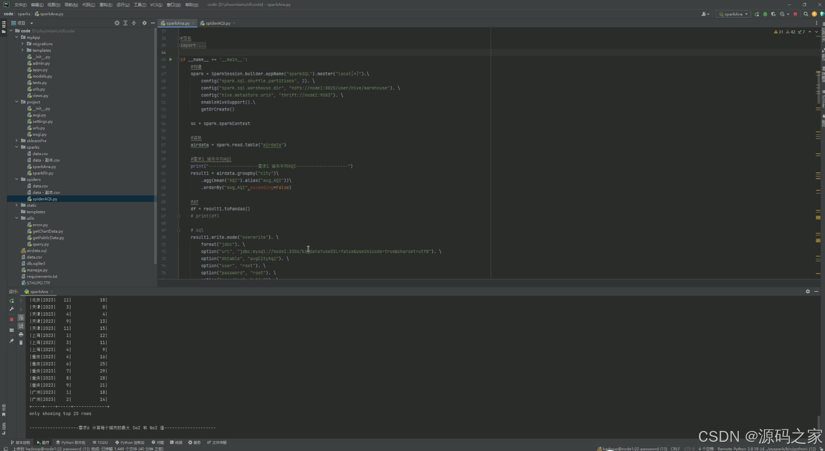Click the locate opened file target icon
Screen dimensions: 825x451
(x=117, y=23)
